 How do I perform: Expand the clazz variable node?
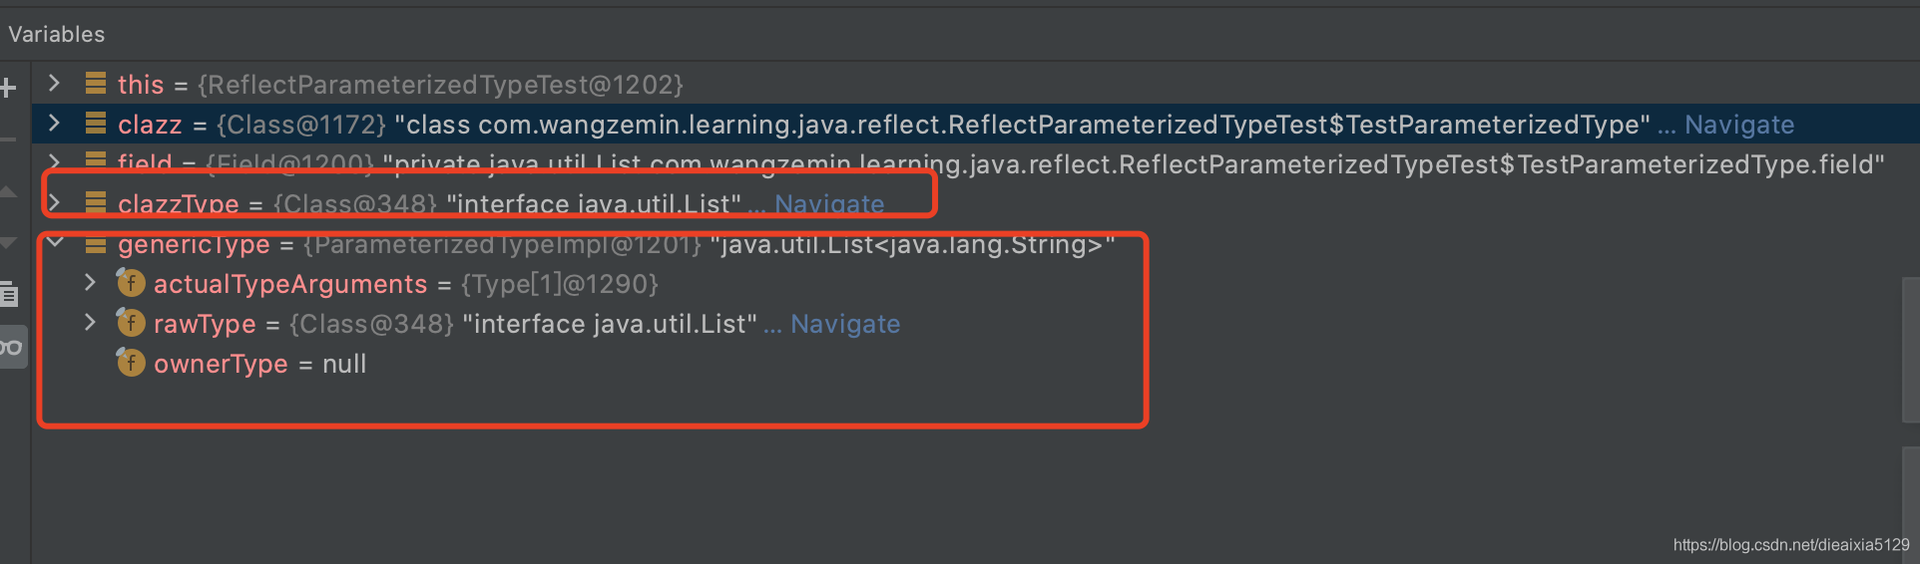coord(55,123)
